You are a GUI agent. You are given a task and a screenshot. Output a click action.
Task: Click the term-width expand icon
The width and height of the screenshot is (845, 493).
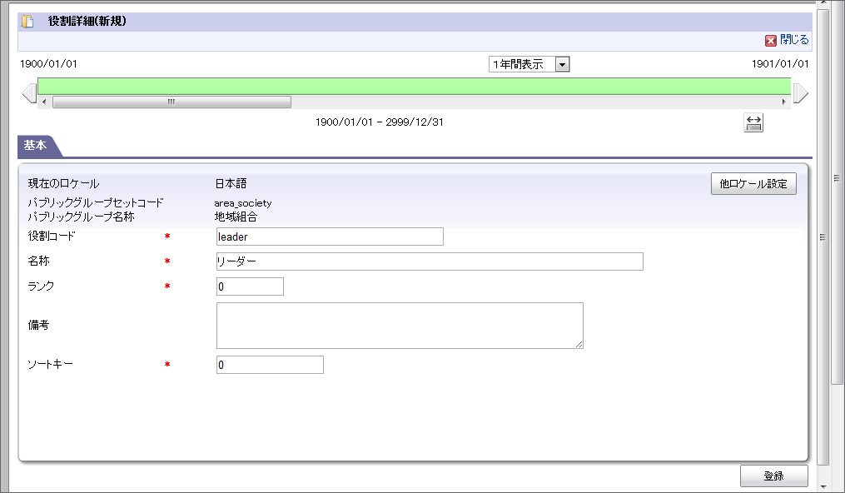tap(753, 123)
